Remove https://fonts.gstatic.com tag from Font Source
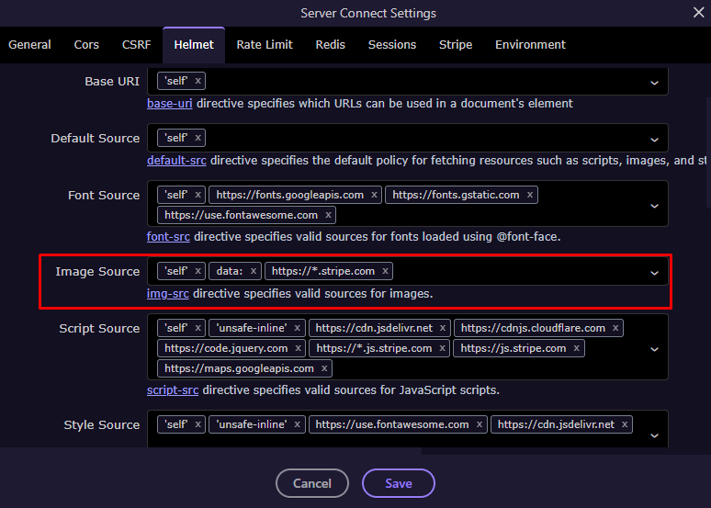711x508 pixels. click(x=530, y=195)
